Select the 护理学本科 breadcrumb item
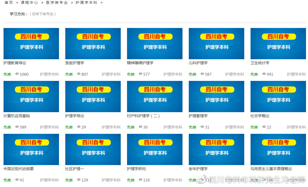This screenshot has height=187, width=308. coord(86,3)
